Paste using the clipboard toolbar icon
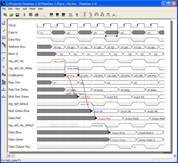 click(x=31, y=15)
